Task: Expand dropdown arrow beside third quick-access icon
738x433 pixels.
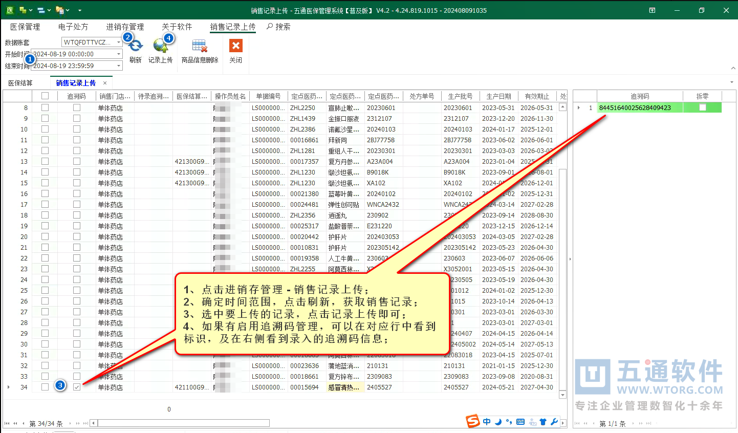Action: tap(68, 10)
